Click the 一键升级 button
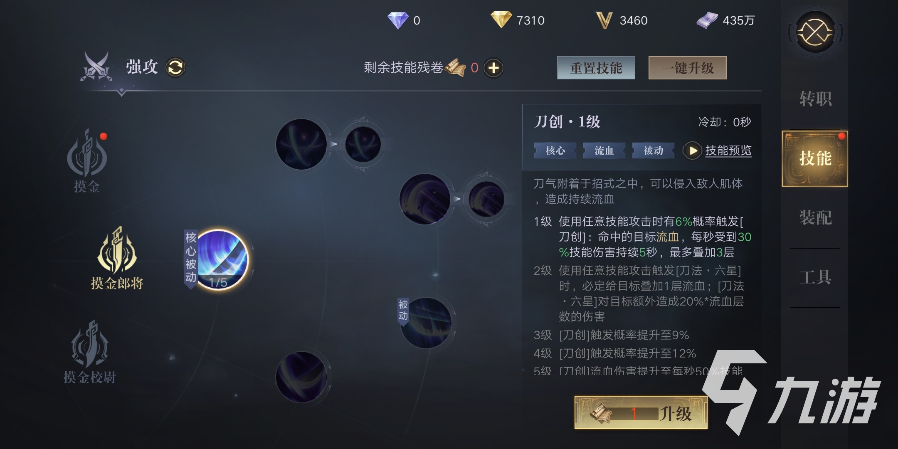Image resolution: width=898 pixels, height=449 pixels. pos(687,68)
